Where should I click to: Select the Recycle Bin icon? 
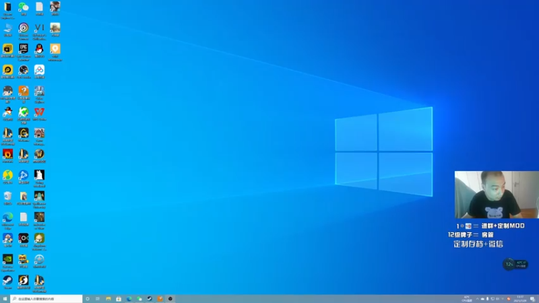[x=7, y=198]
